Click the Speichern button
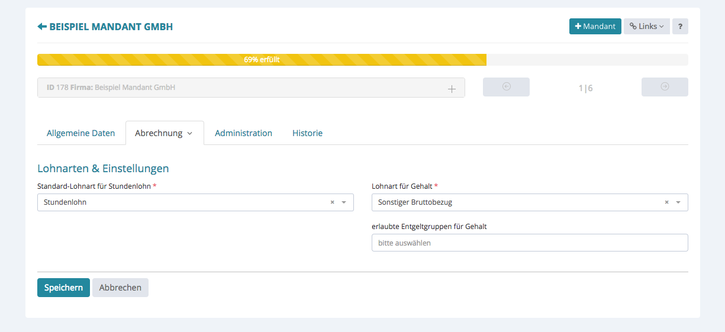Screen dimensions: 725x332 coord(63,288)
